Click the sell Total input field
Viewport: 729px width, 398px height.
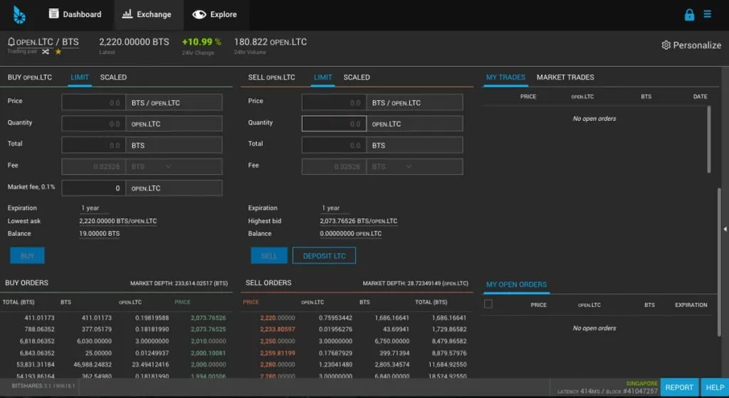335,145
